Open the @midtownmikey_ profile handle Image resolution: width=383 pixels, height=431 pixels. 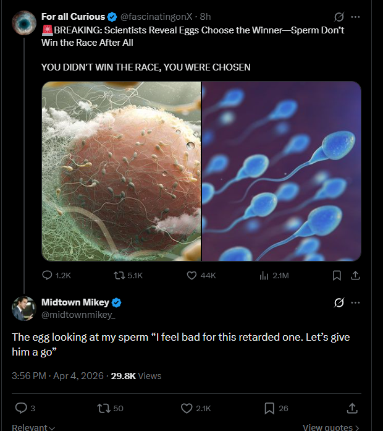click(78, 315)
